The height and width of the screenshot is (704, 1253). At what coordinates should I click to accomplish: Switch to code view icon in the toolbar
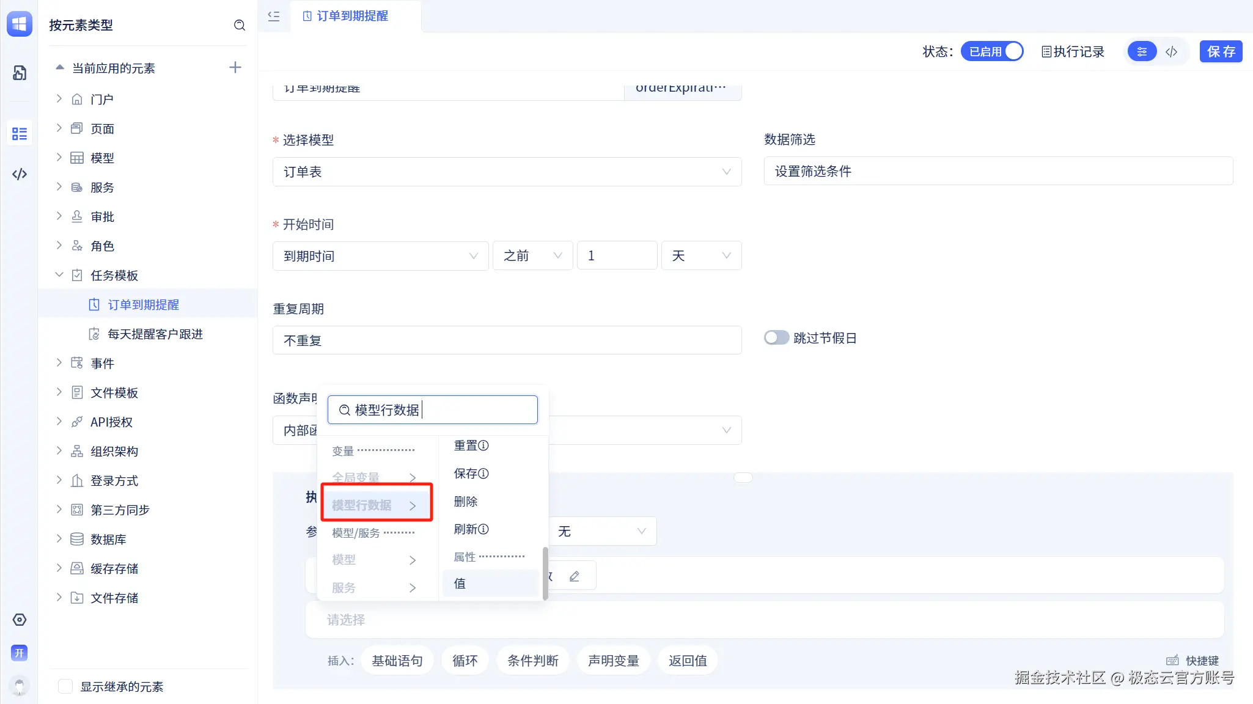pyautogui.click(x=1171, y=51)
